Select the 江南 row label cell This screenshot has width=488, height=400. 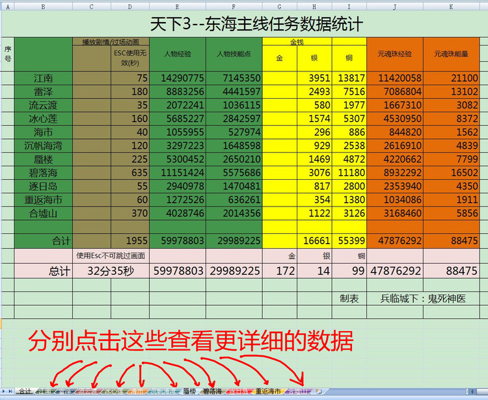point(43,79)
